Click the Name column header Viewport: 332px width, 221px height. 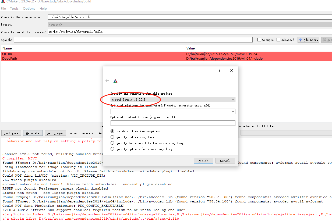(x=93, y=48)
